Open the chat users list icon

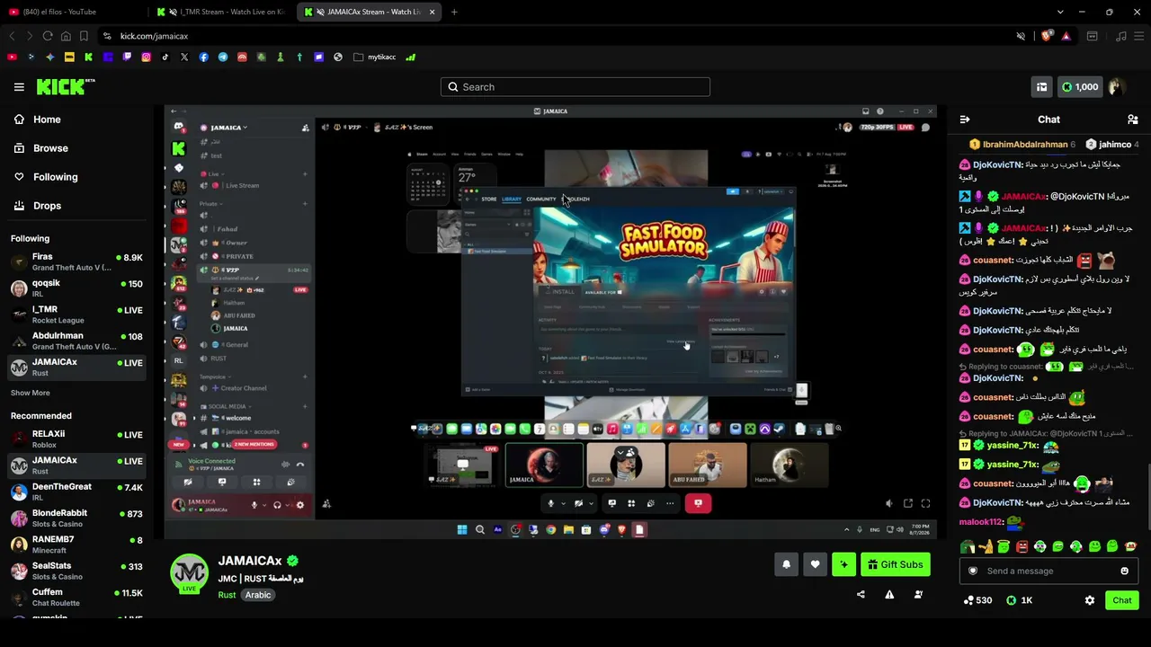[x=1133, y=120]
